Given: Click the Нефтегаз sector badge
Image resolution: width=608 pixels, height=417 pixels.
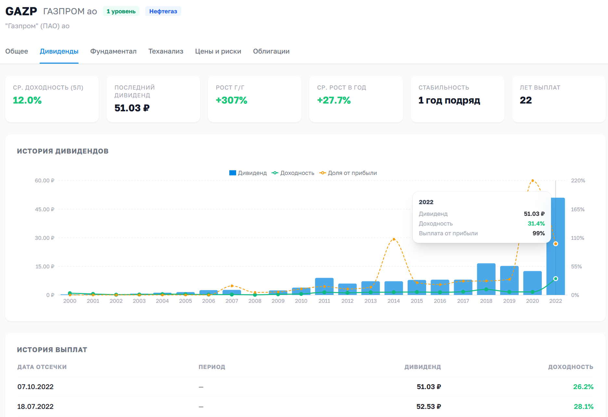Looking at the screenshot, I should coord(163,11).
